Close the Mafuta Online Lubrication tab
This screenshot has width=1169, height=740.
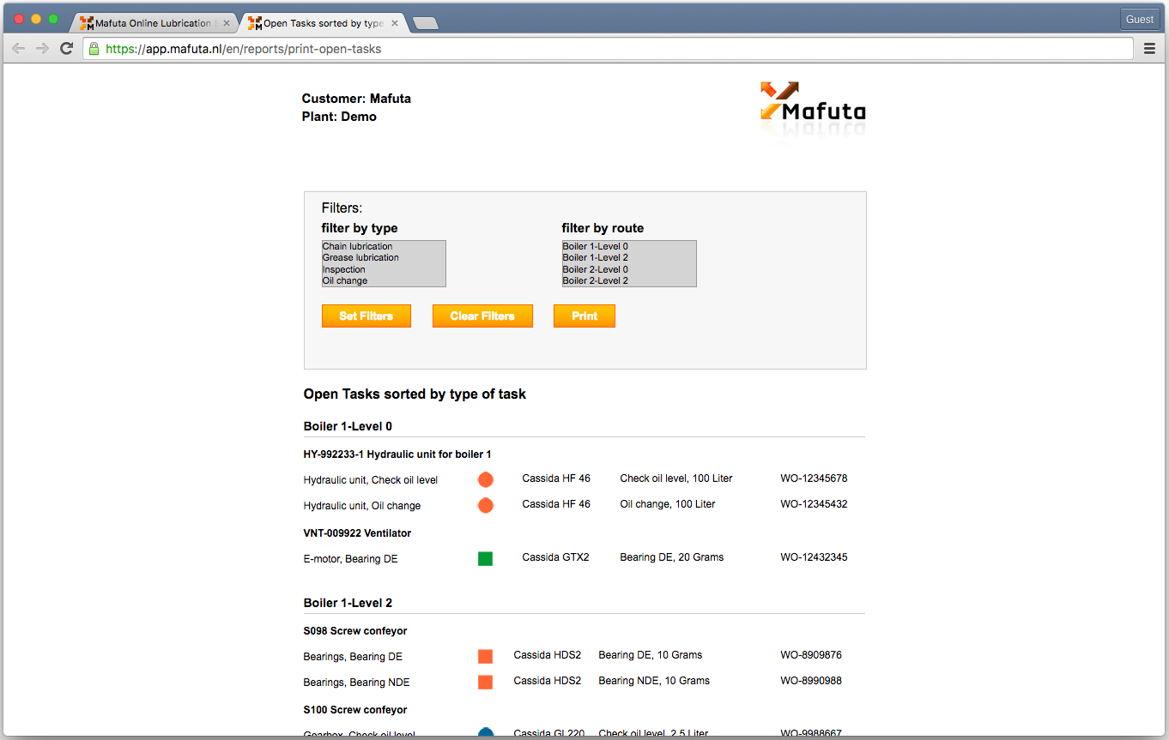pos(227,23)
